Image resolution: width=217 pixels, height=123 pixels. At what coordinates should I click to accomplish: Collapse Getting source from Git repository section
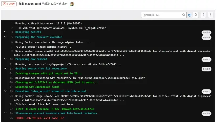(x=5, y=68)
